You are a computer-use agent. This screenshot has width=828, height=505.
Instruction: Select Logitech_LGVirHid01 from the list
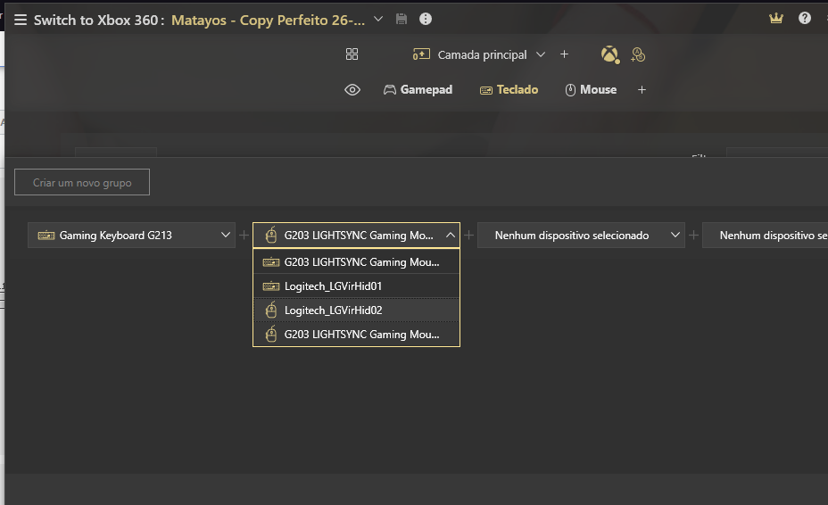coord(356,286)
